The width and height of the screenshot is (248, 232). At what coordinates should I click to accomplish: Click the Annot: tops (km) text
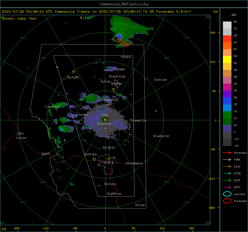coord(19,18)
